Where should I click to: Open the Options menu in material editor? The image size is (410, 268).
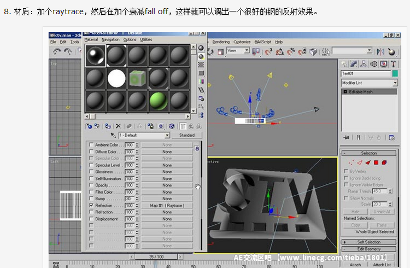(130, 39)
